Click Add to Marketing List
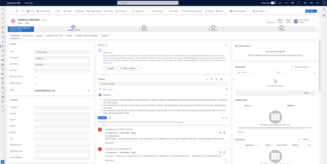327x164 pixels. pos(192,11)
